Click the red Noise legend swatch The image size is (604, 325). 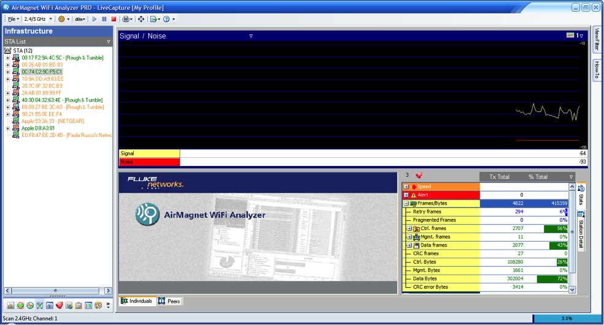tap(149, 162)
